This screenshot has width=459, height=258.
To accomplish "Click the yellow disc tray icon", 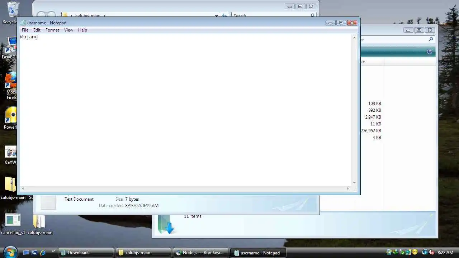I will [x=415, y=252].
